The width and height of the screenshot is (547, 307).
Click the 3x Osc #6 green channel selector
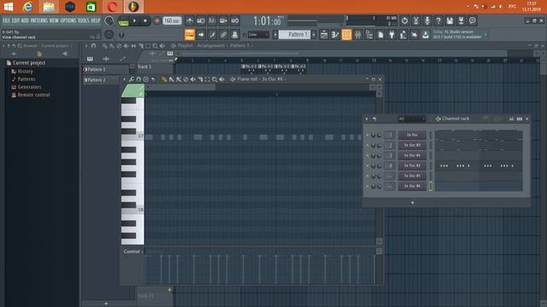point(431,186)
